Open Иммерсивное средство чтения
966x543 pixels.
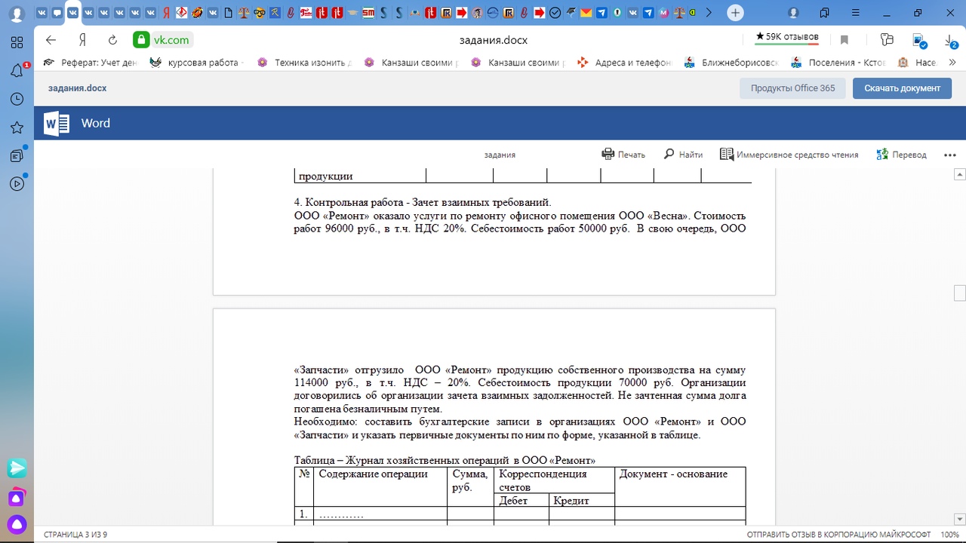click(789, 155)
